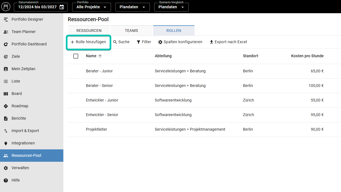341x192 pixels.
Task: Sort by the Abteilung column header
Action: point(163,56)
